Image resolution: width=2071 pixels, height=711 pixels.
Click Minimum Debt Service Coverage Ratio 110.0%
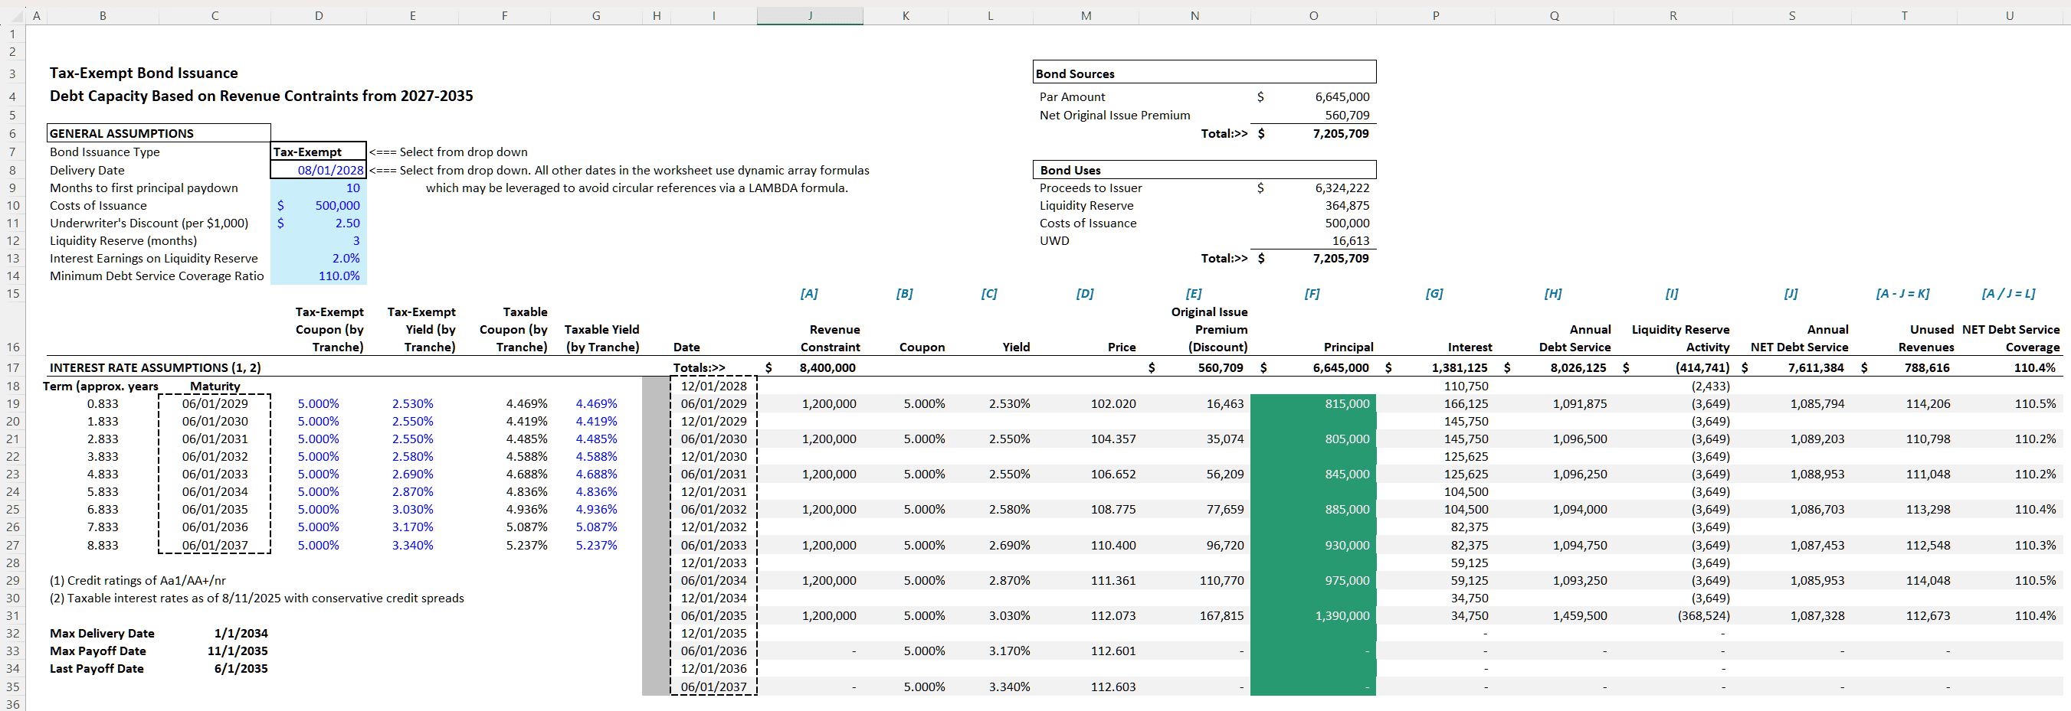pos(319,276)
